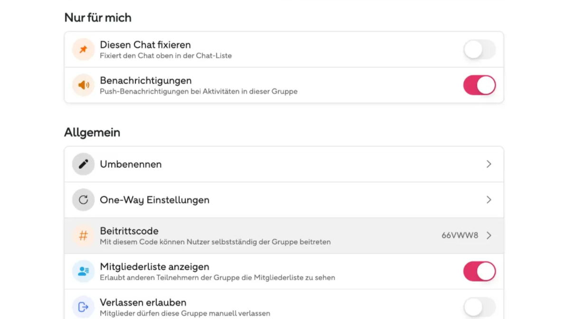Viewport: 564px width, 319px height.
Task: Switch on Verlassen erlauben toggle
Action: pos(479,307)
